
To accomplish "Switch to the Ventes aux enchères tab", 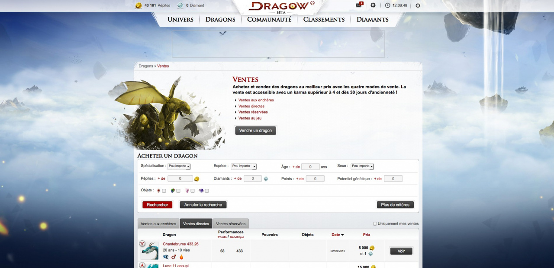I will tap(158, 224).
